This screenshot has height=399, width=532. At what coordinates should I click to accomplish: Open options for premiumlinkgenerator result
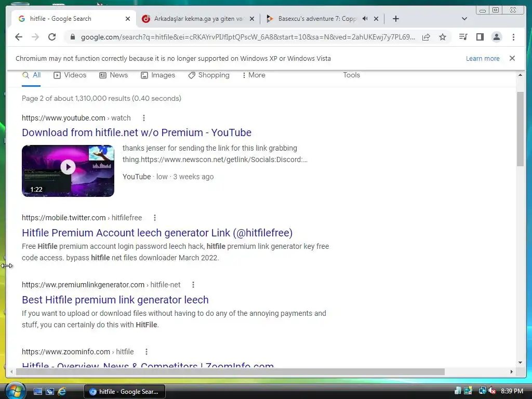pos(193,285)
